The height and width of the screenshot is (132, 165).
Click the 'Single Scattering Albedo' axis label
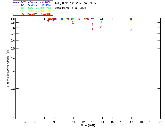(8, 69)
